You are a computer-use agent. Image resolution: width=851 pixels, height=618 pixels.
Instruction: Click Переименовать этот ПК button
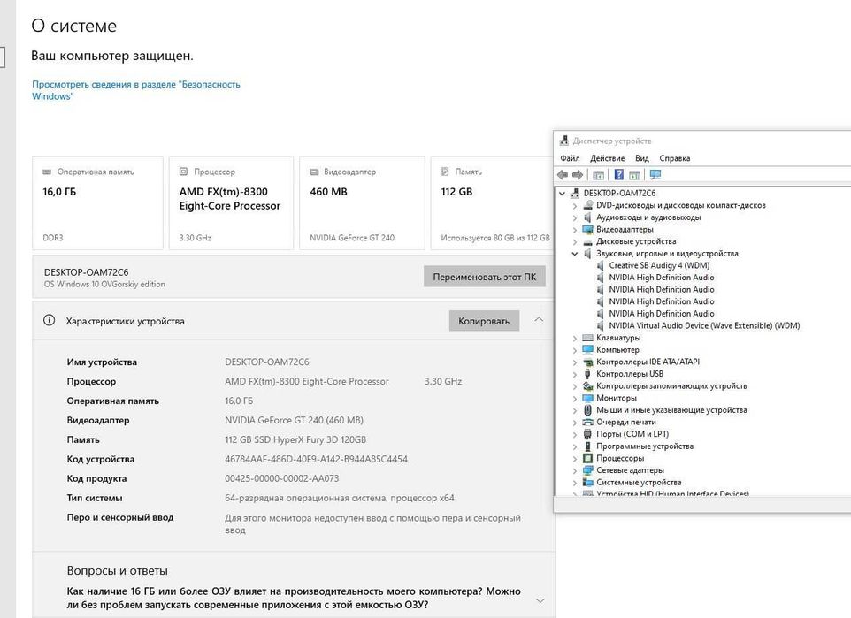pyautogui.click(x=484, y=277)
